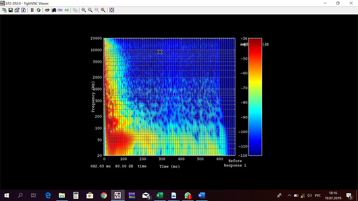Click the Auto scale zoom icon
The width and height of the screenshot is (358, 201).
pyautogui.click(x=103, y=10)
